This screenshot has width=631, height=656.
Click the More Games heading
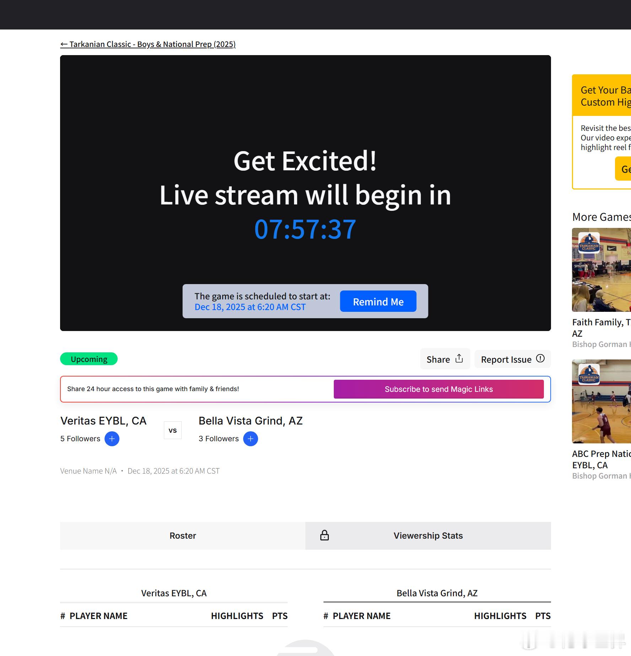coord(601,217)
